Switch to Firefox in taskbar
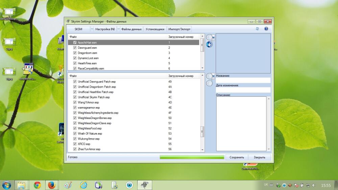The height and width of the screenshot is (190, 338). tap(52, 185)
